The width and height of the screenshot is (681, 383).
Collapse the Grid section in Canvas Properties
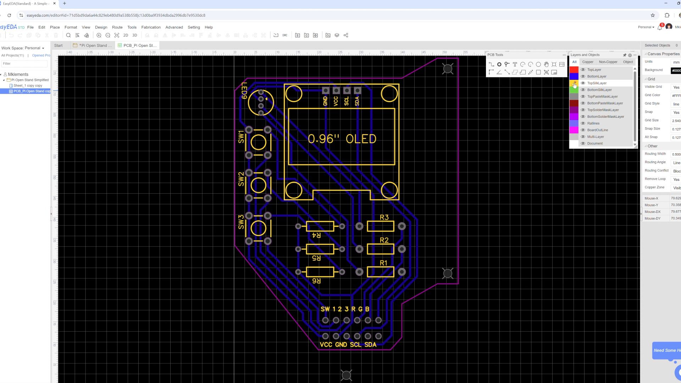click(x=646, y=79)
